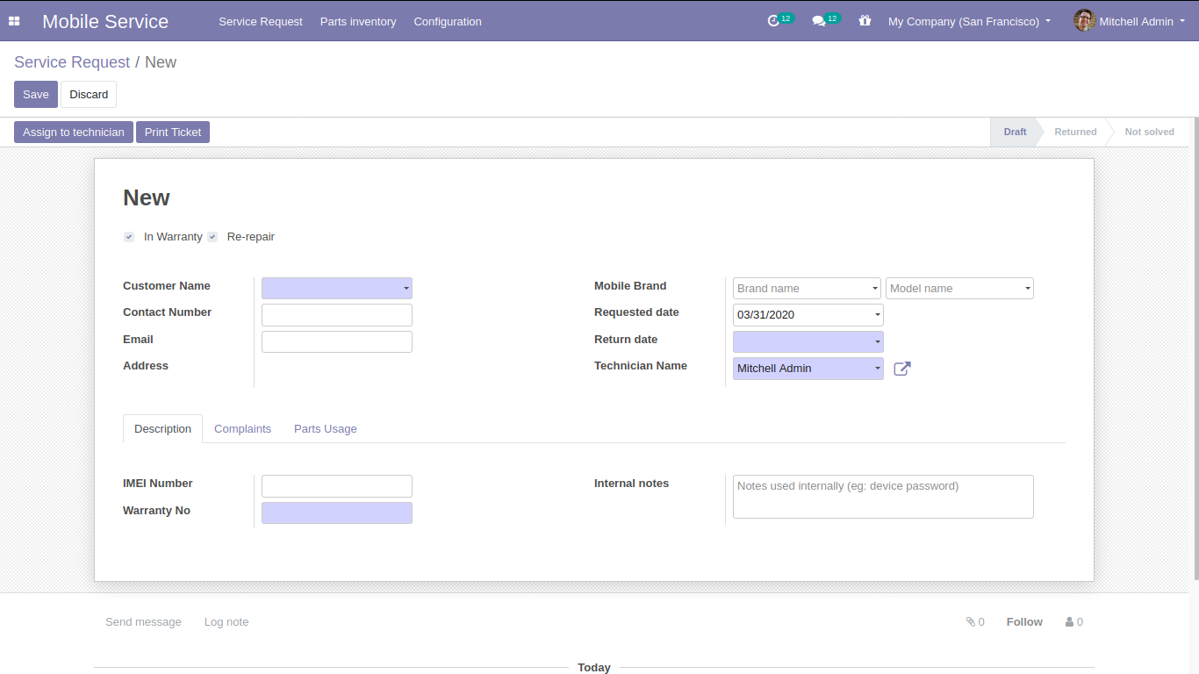This screenshot has width=1199, height=674.
Task: Click the followers person icon
Action: tap(1070, 622)
